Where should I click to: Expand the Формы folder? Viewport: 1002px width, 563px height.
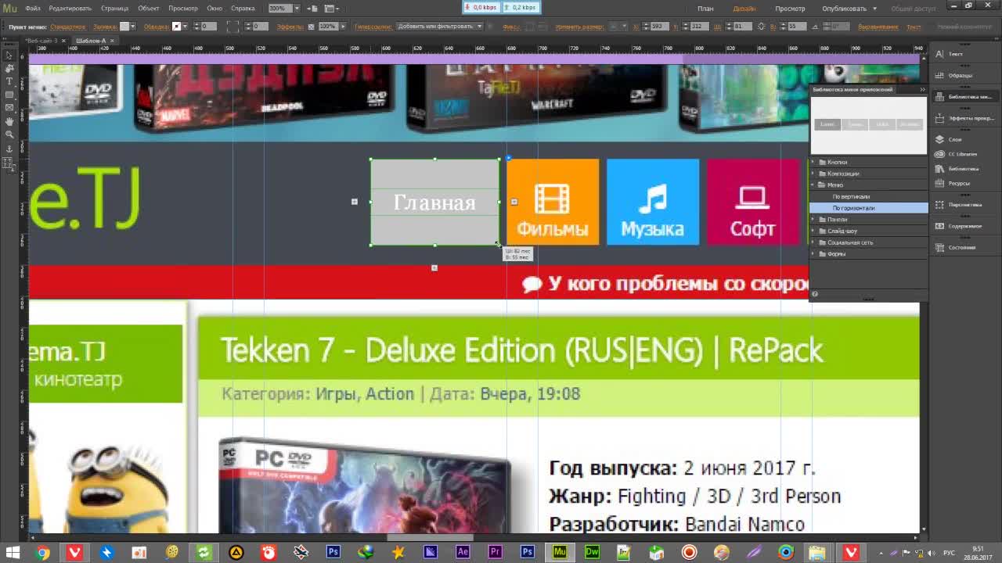coord(813,253)
